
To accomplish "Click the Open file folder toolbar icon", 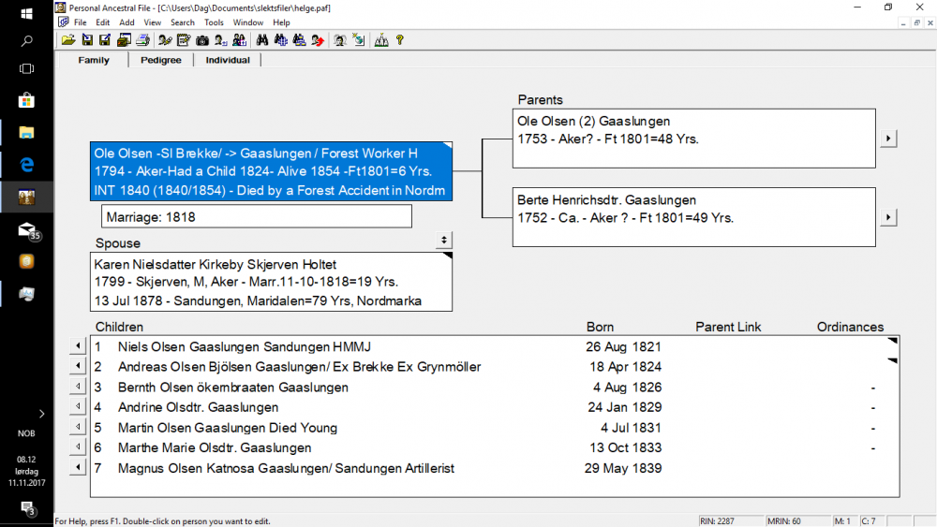I will pyautogui.click(x=68, y=40).
